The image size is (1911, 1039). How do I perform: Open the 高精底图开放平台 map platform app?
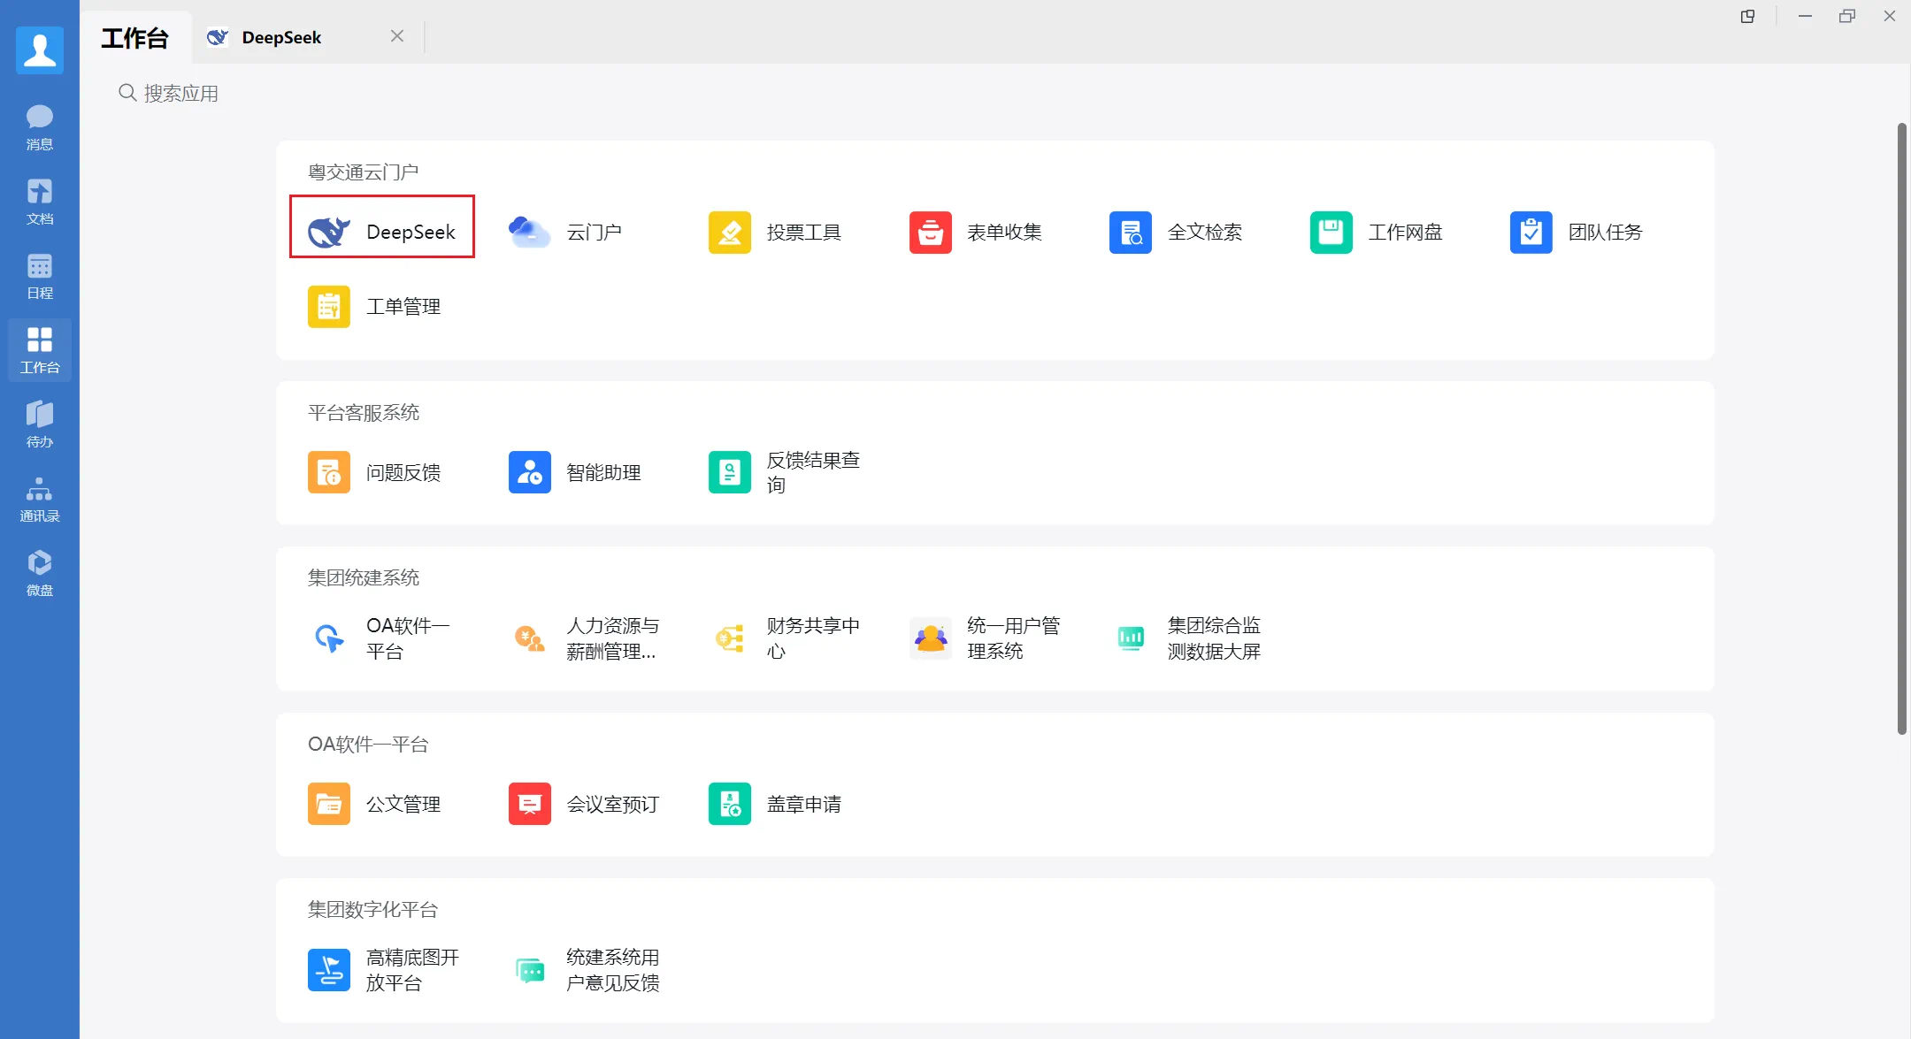coord(384,970)
